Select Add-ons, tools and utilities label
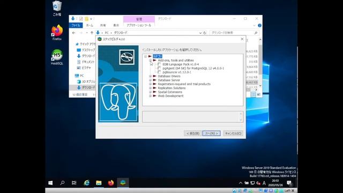343x193 pixels. coord(176,61)
